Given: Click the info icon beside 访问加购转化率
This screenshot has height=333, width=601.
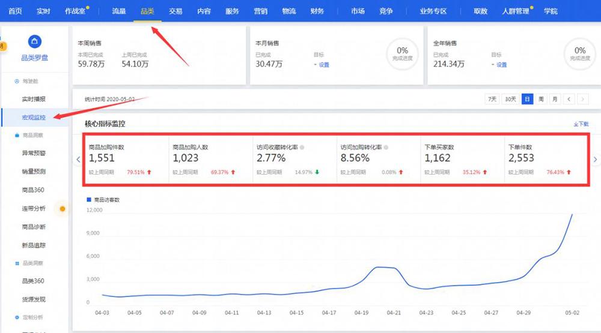Looking at the screenshot, I should pos(386,147).
